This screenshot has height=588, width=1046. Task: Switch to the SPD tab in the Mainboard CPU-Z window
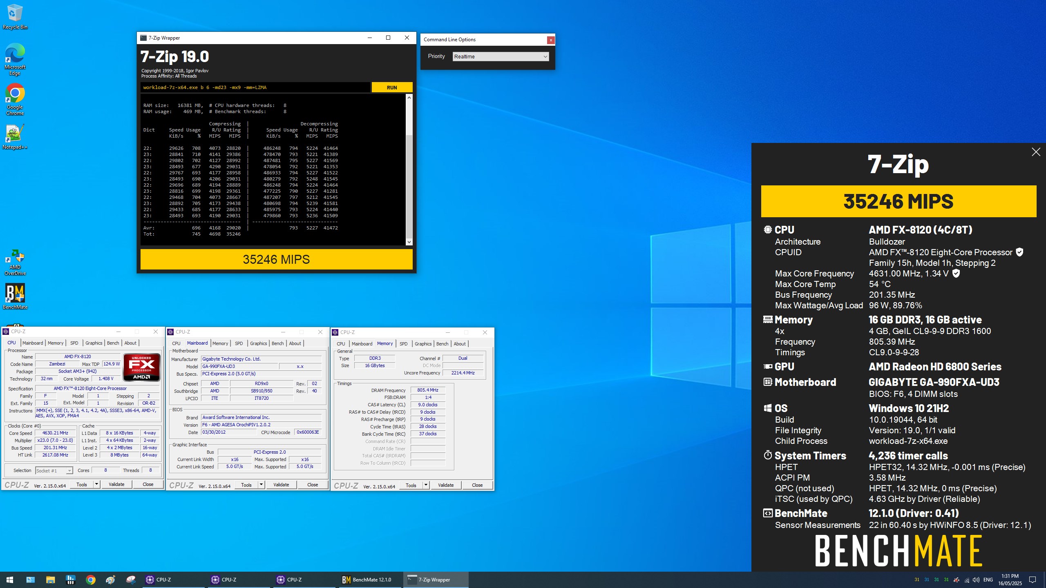(239, 343)
